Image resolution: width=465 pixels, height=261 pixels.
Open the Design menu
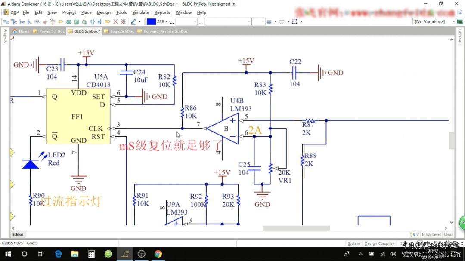(x=103, y=12)
